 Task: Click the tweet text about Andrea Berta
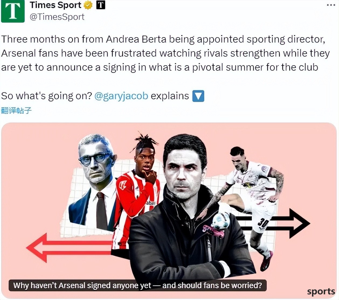[165, 53]
